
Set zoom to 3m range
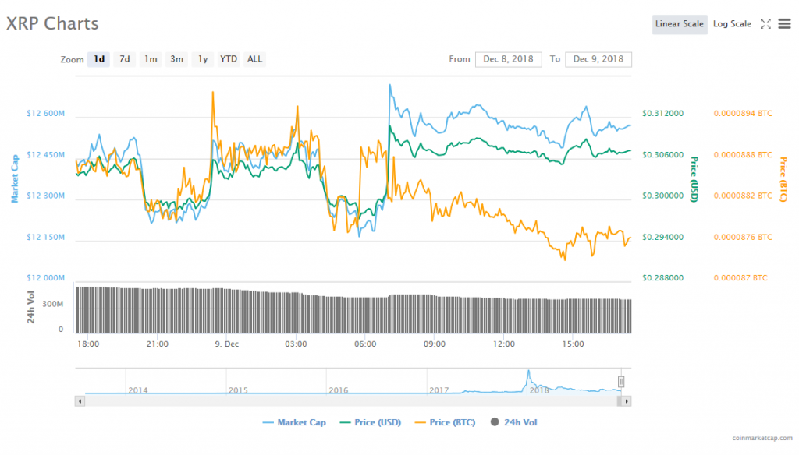point(177,59)
